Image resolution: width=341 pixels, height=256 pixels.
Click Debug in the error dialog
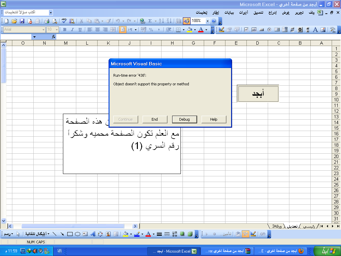click(184, 119)
